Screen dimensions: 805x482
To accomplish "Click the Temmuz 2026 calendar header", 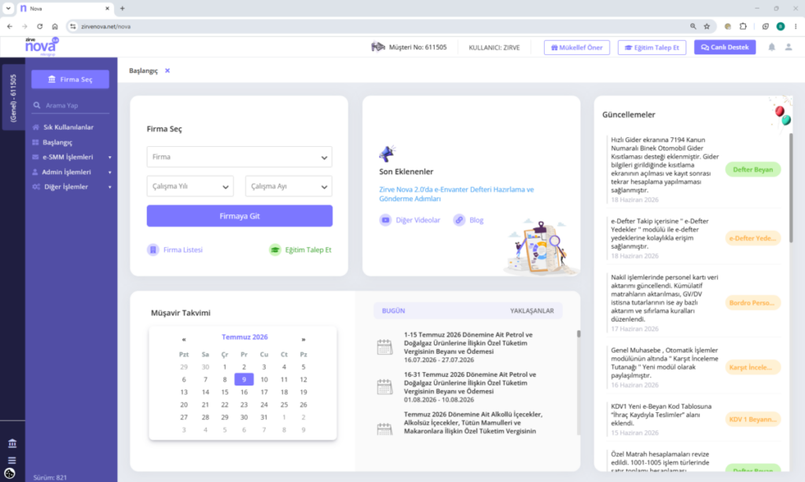I will point(244,337).
